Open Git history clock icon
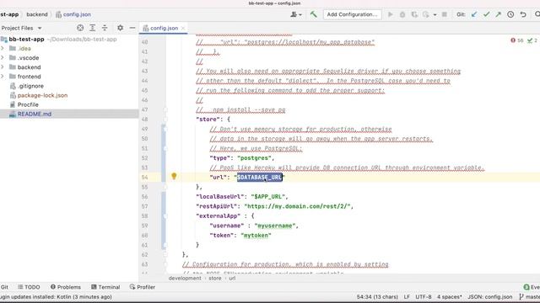 pyautogui.click(x=510, y=14)
